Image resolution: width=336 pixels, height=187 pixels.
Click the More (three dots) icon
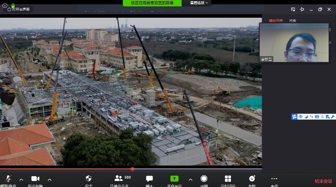pos(274,178)
